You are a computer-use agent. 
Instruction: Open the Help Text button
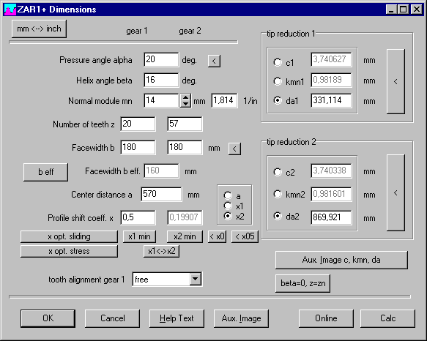pyautogui.click(x=177, y=318)
